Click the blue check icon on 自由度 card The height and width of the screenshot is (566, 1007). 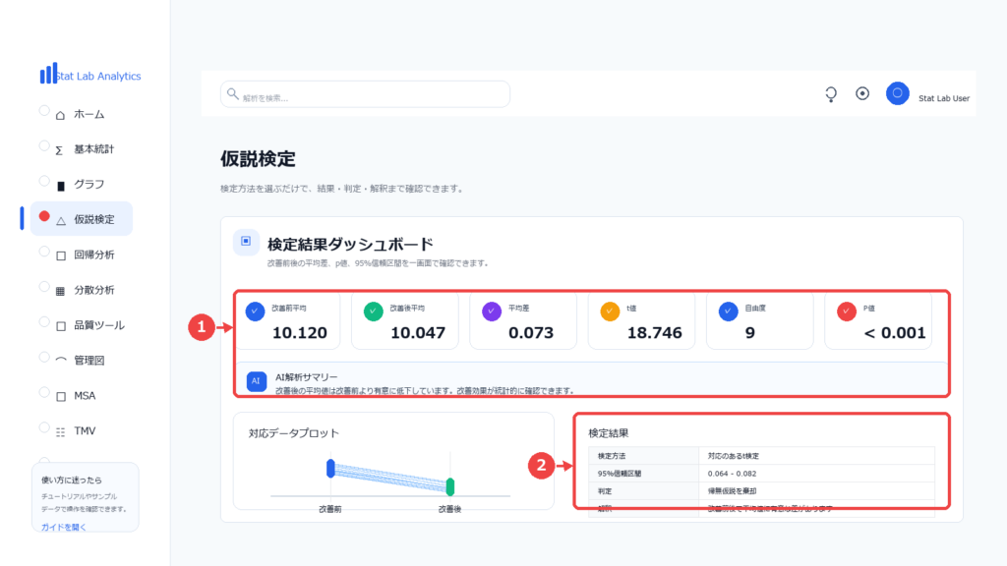[728, 311]
